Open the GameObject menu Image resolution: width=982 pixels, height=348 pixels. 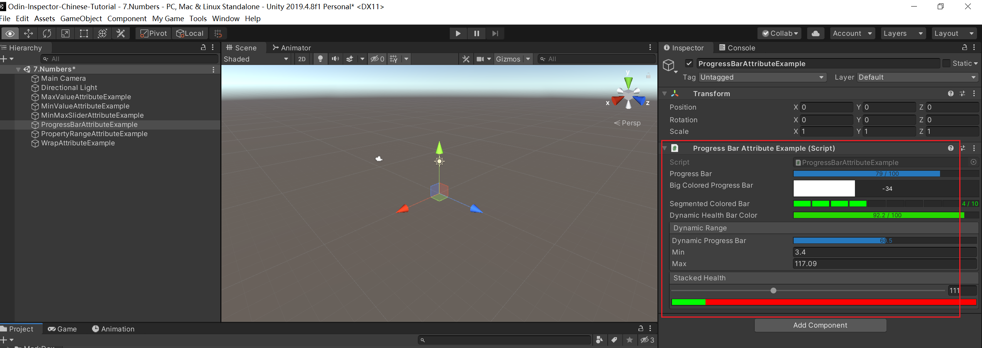click(81, 18)
